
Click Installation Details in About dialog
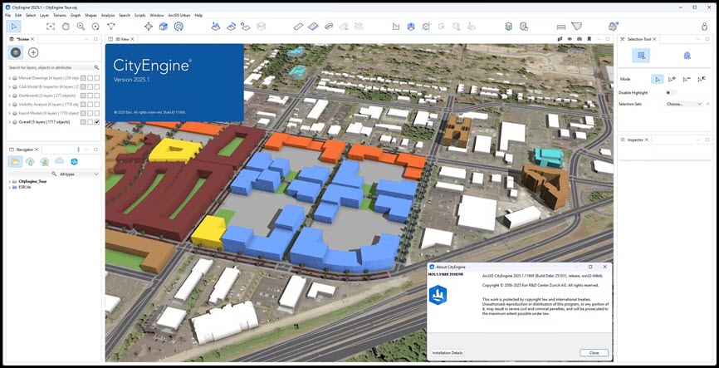(448, 353)
